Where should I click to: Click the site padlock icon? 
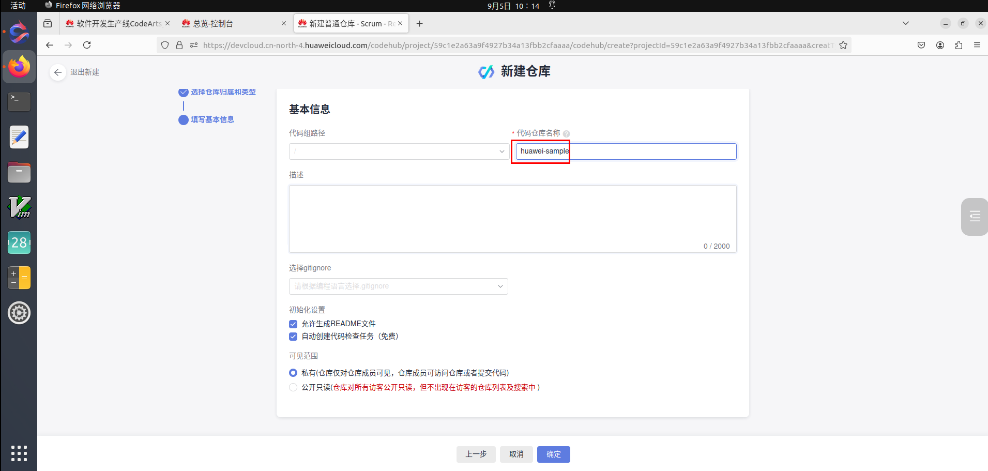click(179, 45)
